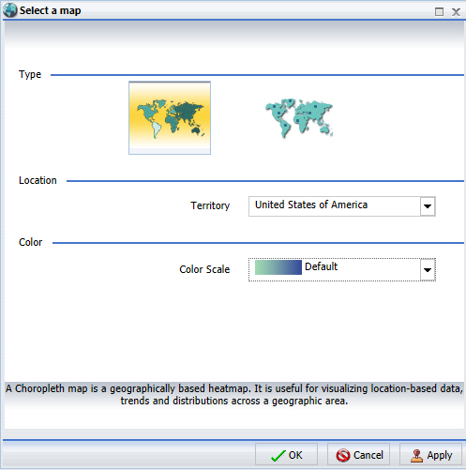The image size is (466, 470).
Task: Maximize the Select a map dialog
Action: 439,12
